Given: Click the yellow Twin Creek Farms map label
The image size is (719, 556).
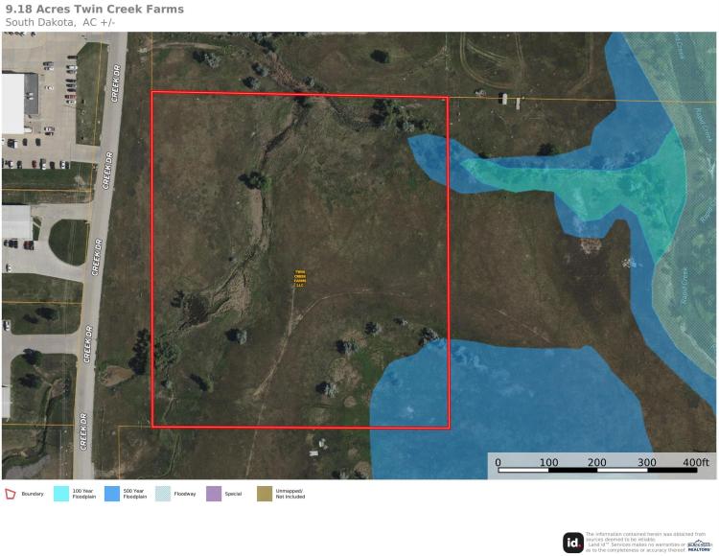Looking at the screenshot, I should pyautogui.click(x=299, y=278).
